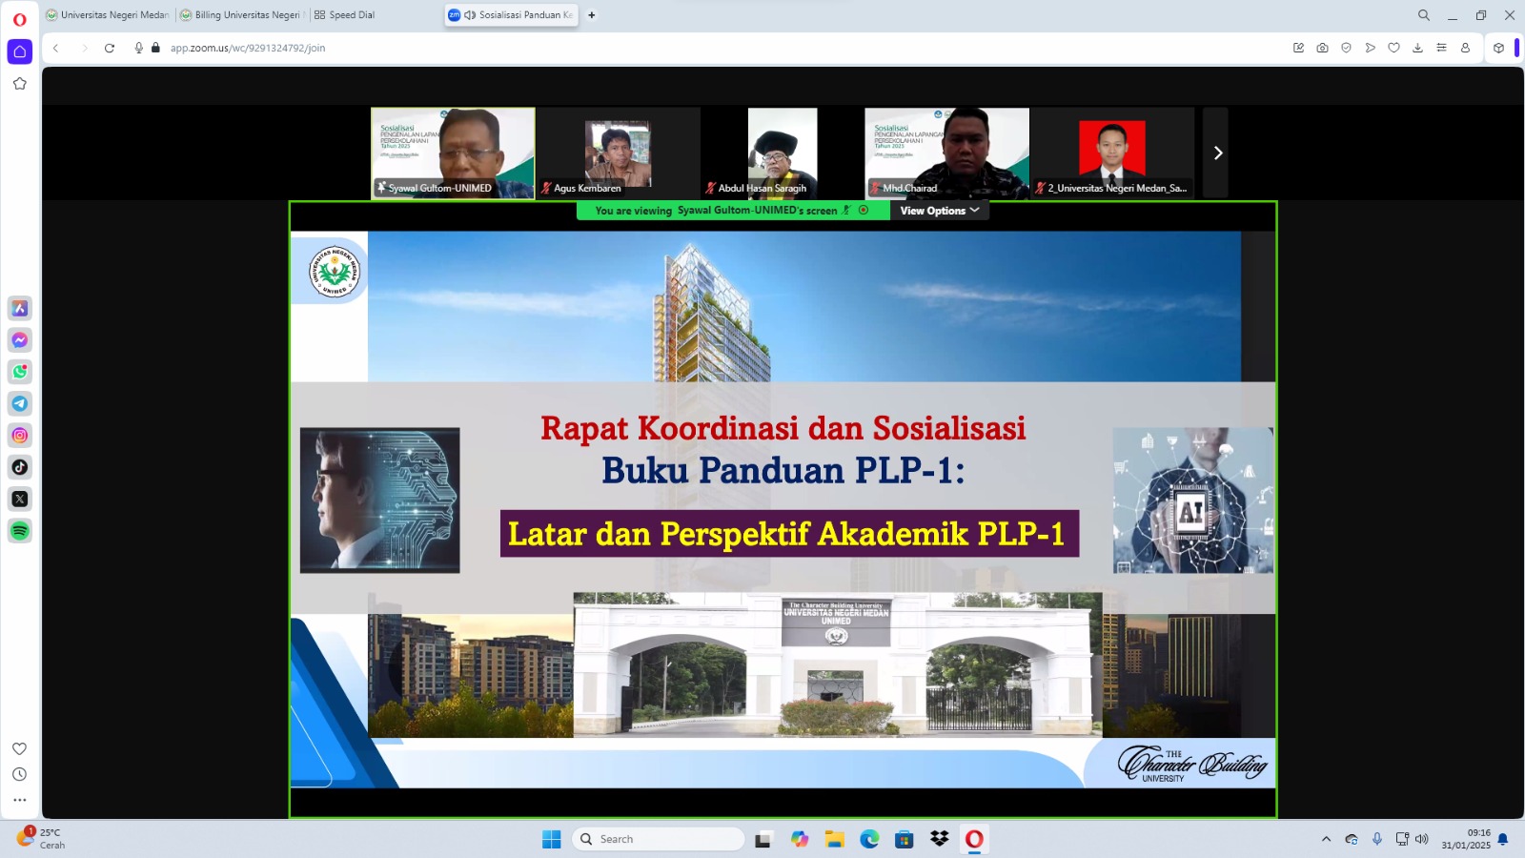Open Pinboards heart icon in sidebar
This screenshot has width=1525, height=858.
20,748
